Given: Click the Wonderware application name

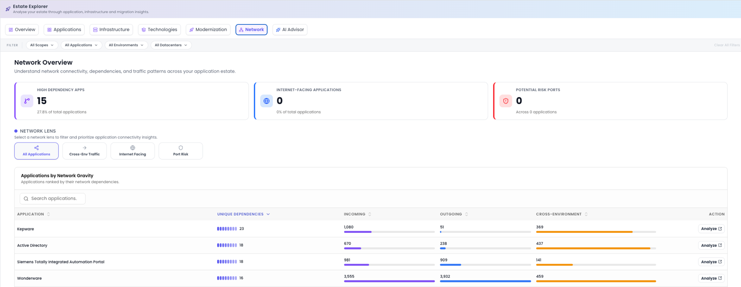Looking at the screenshot, I should click(x=30, y=278).
